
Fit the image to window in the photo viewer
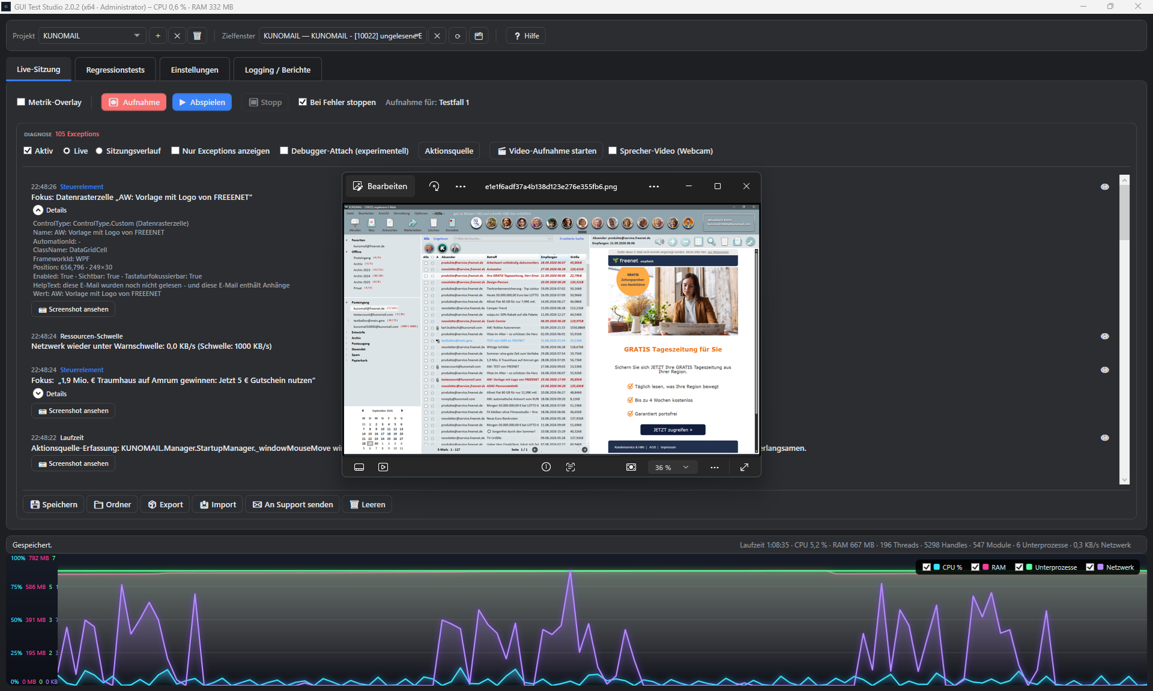[631, 467]
